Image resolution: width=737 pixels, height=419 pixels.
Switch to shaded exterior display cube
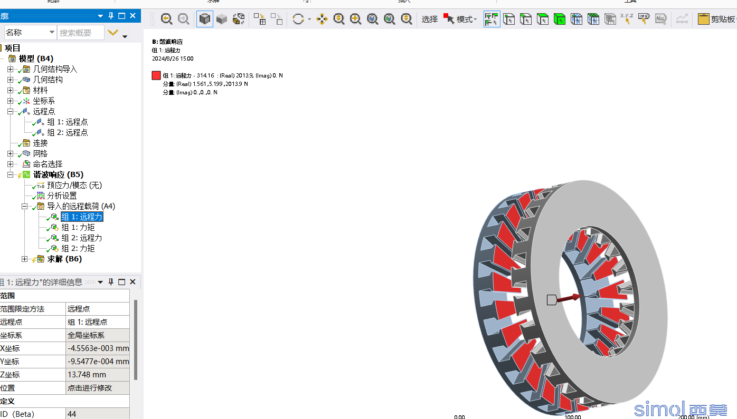[222, 19]
